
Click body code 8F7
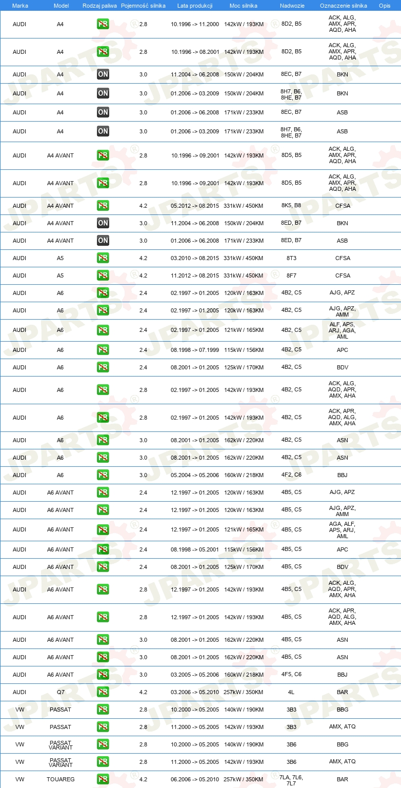(x=291, y=275)
